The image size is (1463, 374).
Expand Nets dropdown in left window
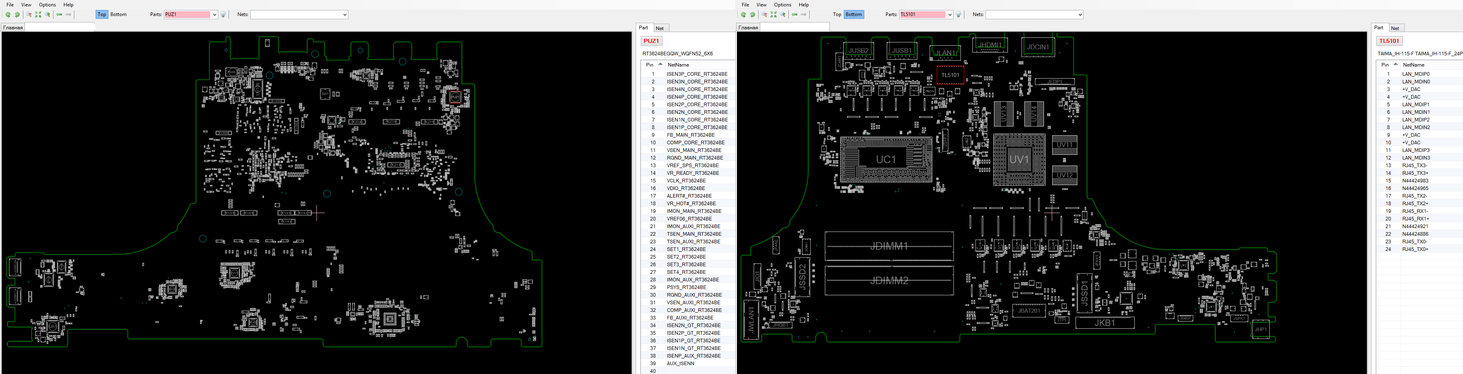click(x=345, y=15)
